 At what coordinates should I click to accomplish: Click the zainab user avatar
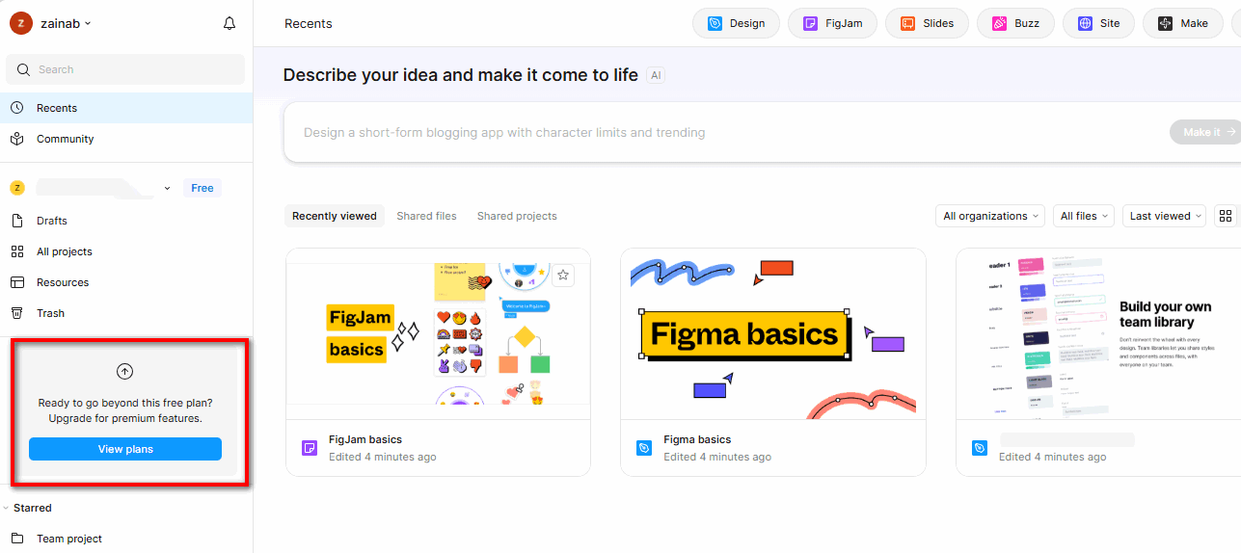pyautogui.click(x=21, y=23)
